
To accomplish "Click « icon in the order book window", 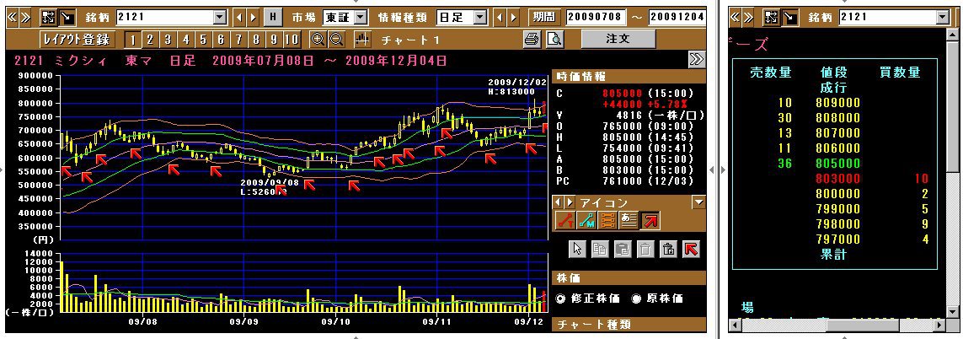I will click(x=736, y=17).
